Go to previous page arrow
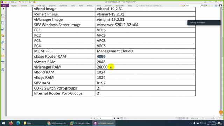Screen dimensions: 224x126 [94, 118]
